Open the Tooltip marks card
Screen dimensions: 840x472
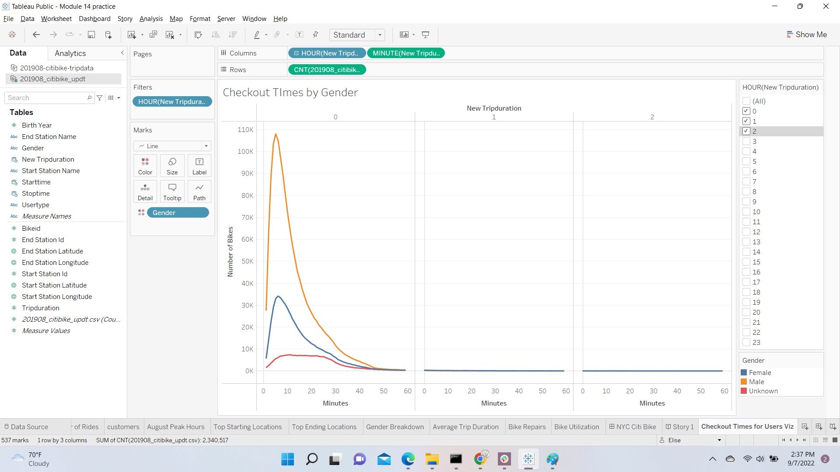172,191
